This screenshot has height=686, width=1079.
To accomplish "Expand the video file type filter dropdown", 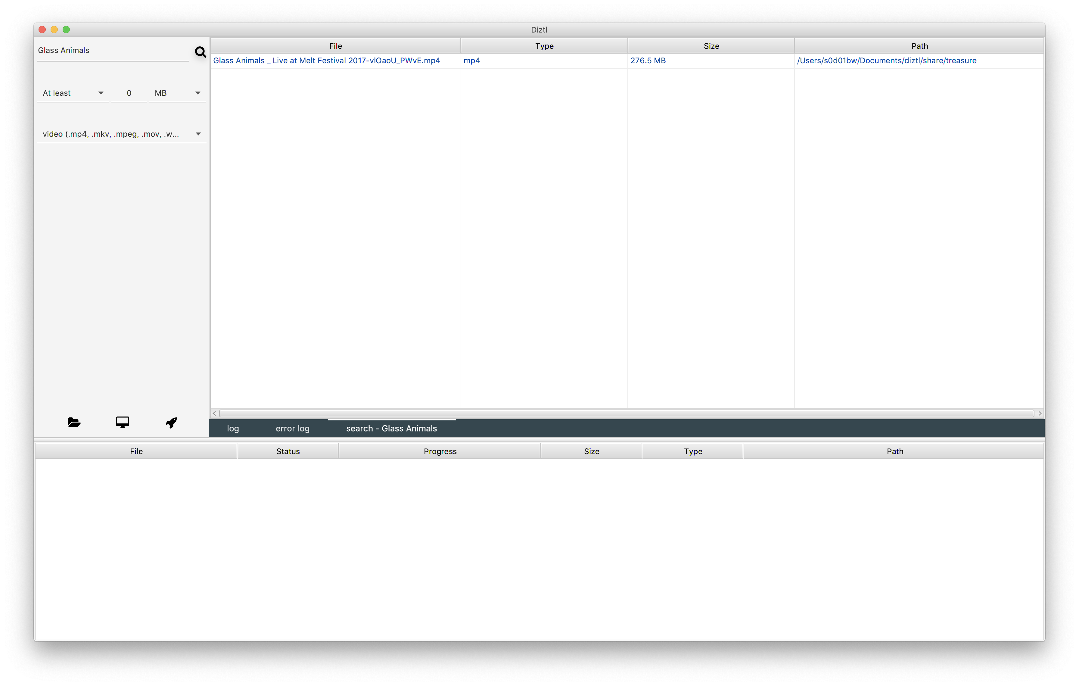I will [121, 134].
